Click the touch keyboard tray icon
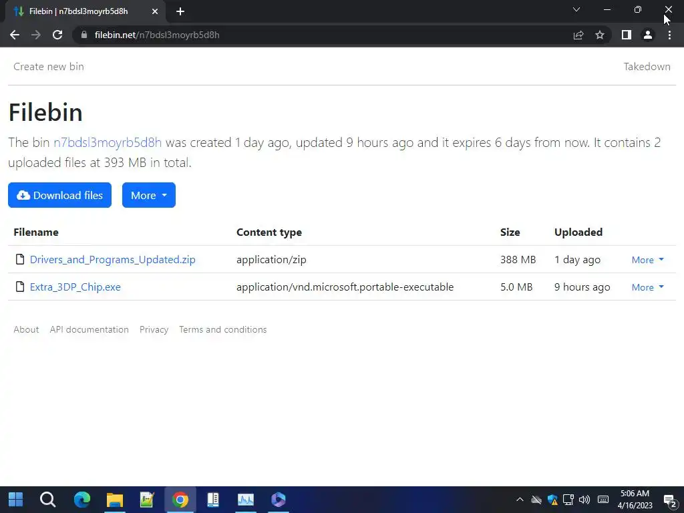This screenshot has height=513, width=684. 603,500
